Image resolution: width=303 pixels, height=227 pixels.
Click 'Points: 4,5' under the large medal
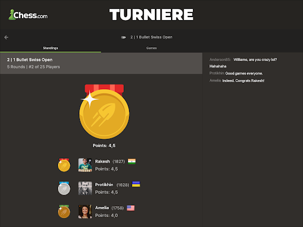point(104,145)
